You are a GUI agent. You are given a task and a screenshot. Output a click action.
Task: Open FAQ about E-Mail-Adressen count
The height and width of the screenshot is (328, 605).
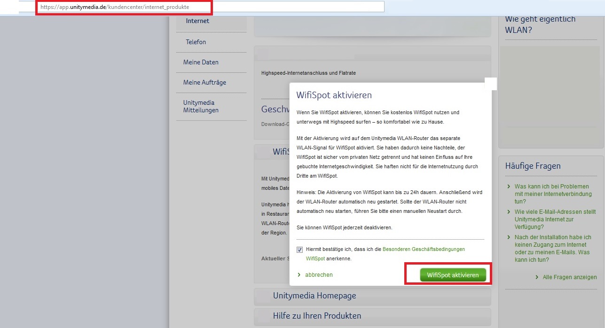tap(555, 219)
